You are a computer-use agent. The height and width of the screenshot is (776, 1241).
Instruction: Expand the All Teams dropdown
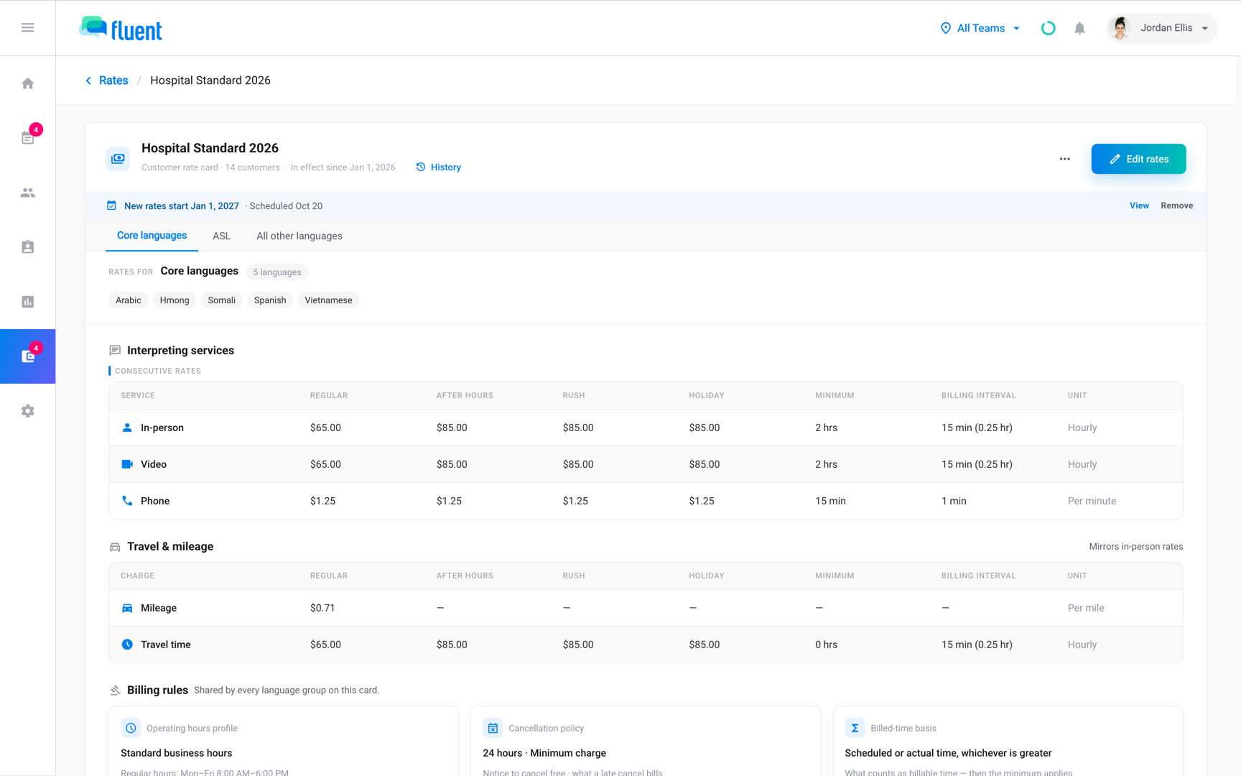click(x=980, y=28)
